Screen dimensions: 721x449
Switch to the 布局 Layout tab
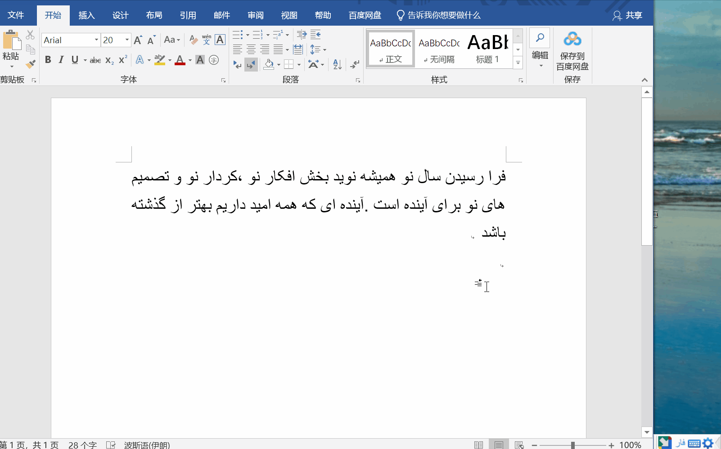click(x=154, y=15)
